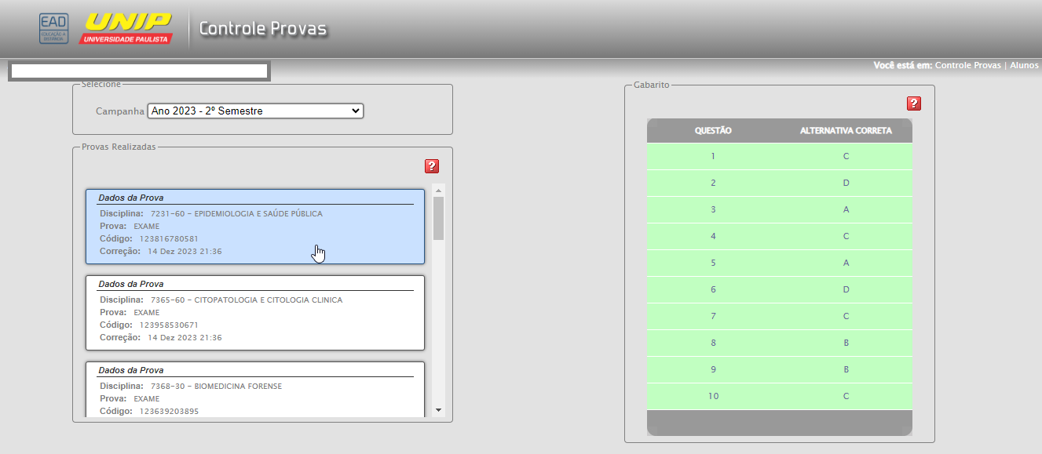Click the UNIP Universidade Paulista logo
Image resolution: width=1042 pixels, height=454 pixels.
click(126, 29)
